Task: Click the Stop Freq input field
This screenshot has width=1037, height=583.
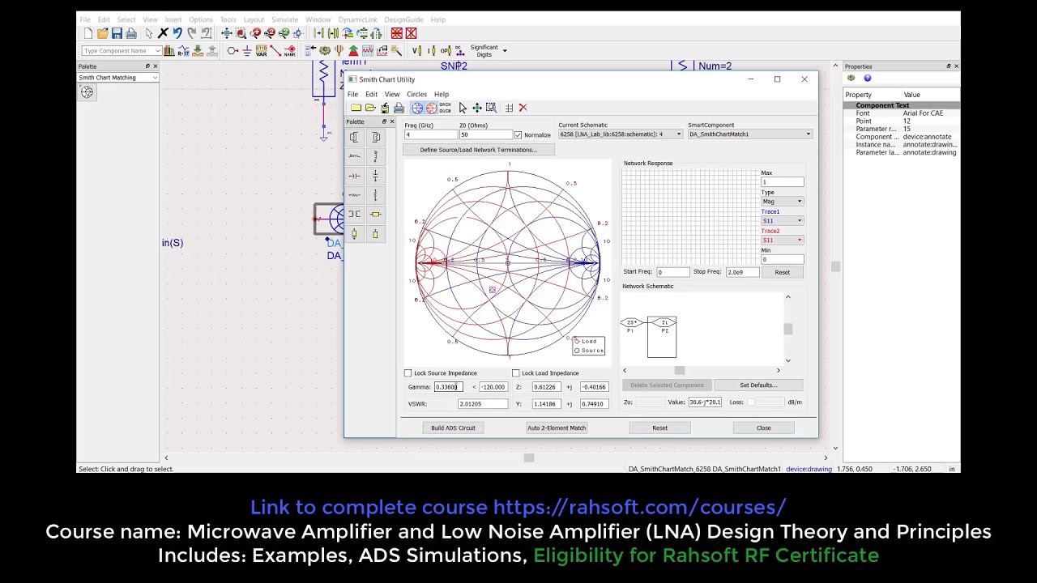Action: pyautogui.click(x=742, y=272)
